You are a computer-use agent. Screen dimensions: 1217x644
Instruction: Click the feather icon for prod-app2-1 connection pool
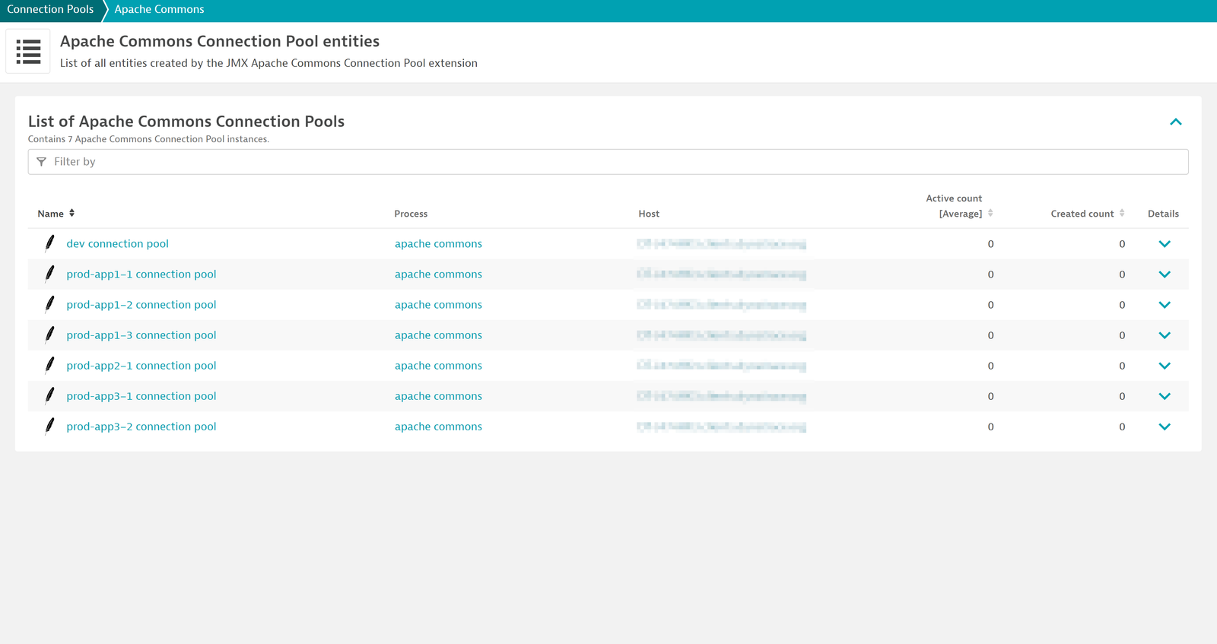point(49,365)
